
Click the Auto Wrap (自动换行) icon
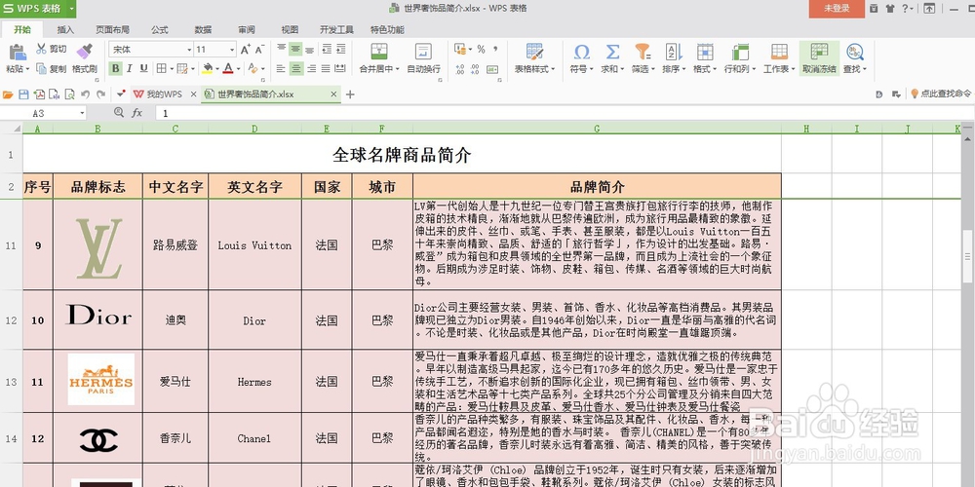tap(423, 52)
